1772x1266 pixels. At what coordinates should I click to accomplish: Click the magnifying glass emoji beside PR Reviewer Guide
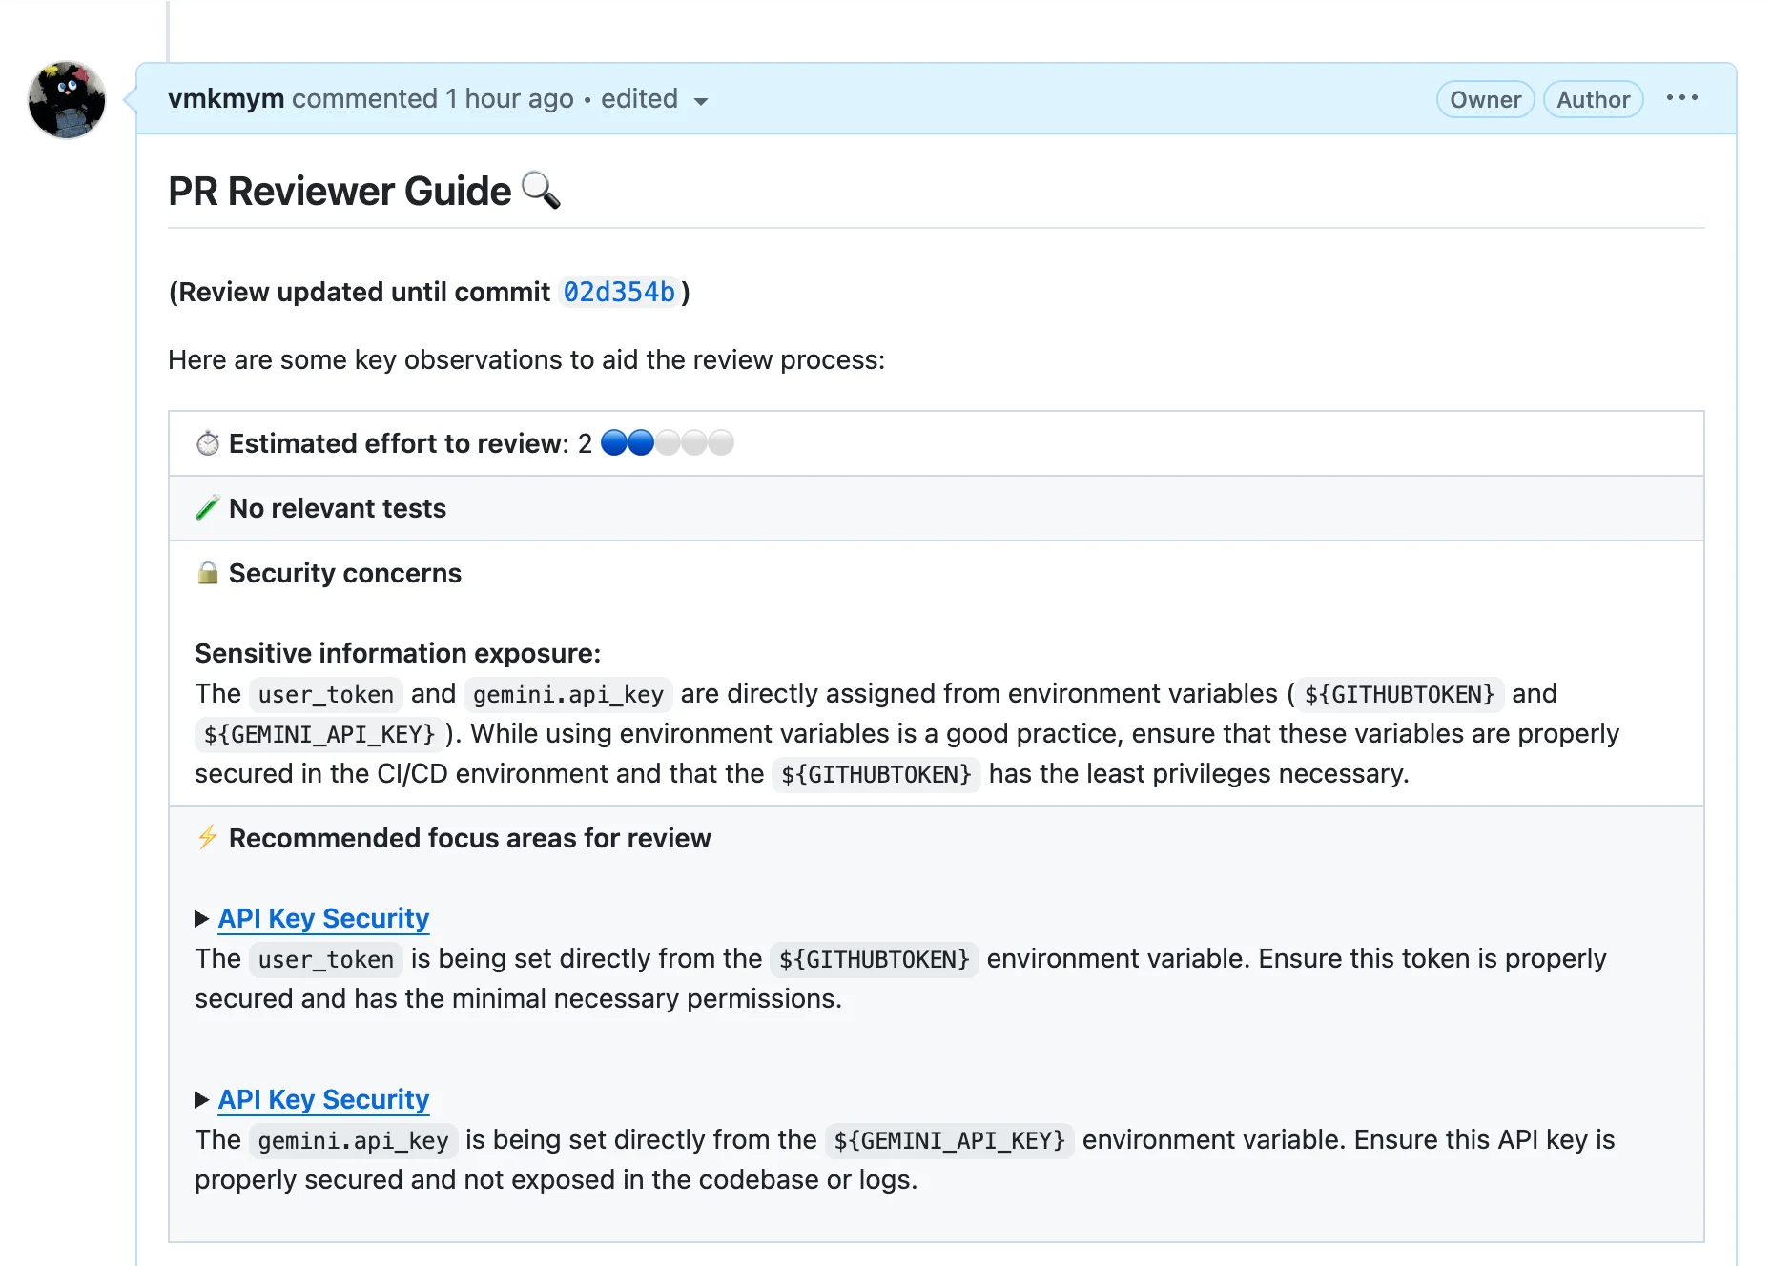coord(541,191)
